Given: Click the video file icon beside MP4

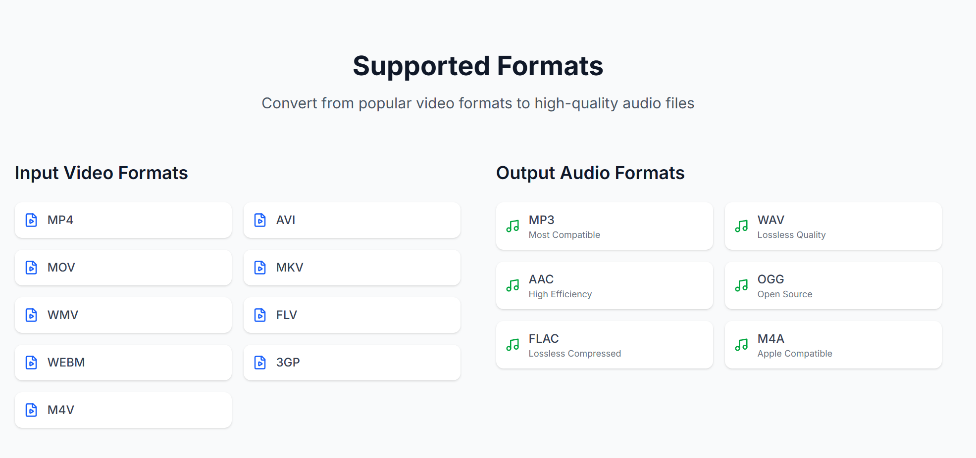Looking at the screenshot, I should click(31, 220).
